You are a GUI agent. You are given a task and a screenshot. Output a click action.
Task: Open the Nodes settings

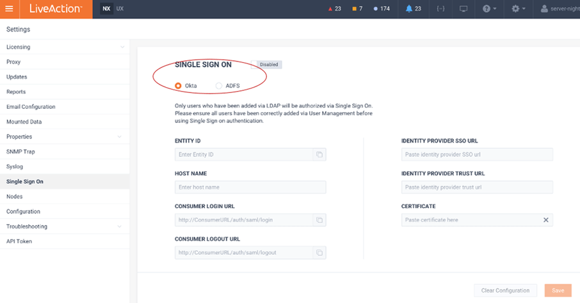(65, 197)
